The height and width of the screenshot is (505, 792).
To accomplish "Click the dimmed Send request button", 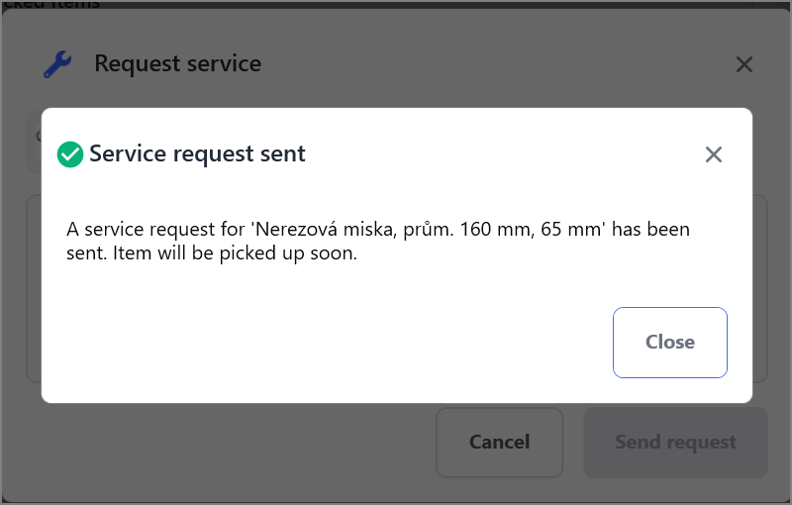I will [x=675, y=443].
